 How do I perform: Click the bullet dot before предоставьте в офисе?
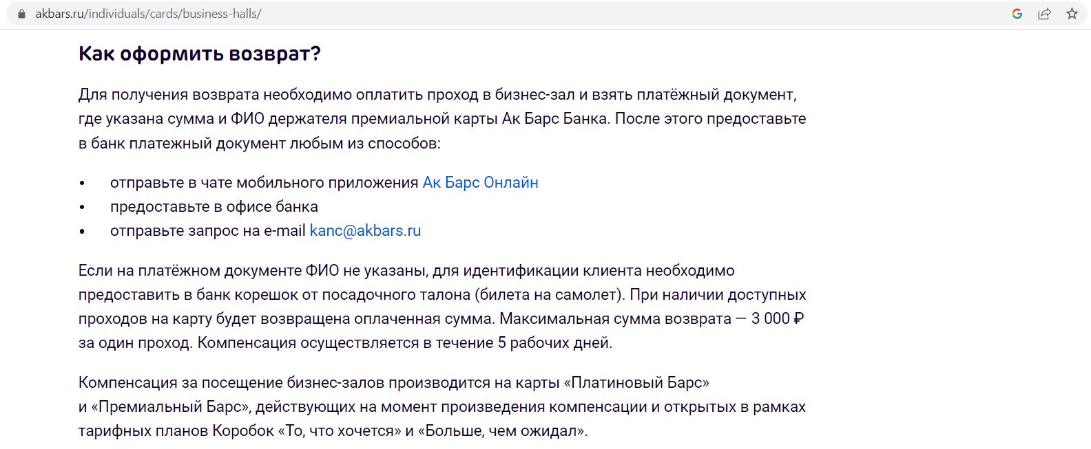coord(82,207)
